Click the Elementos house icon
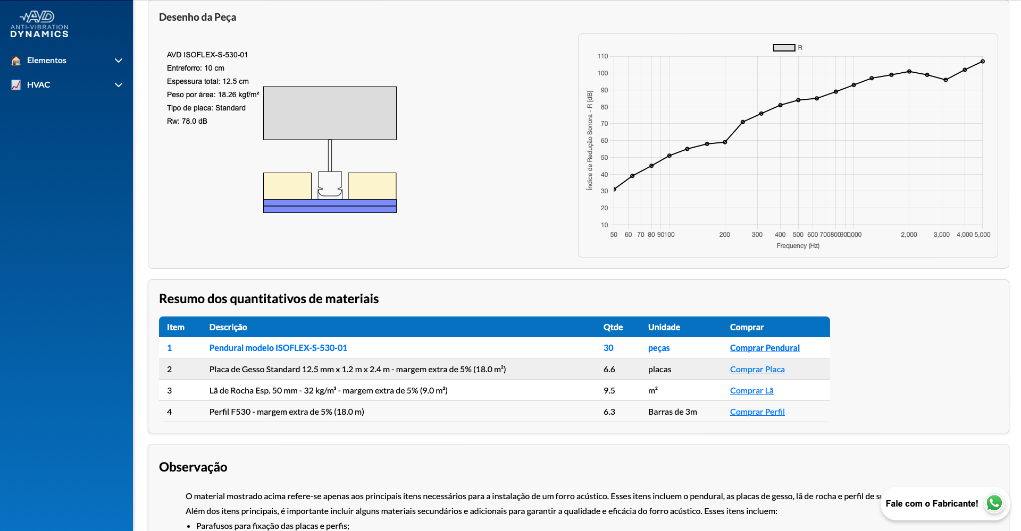1021x531 pixels. 16,61
